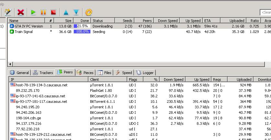Click the torrent list horizontal scrollbar track
Screen dimensions: 271x140
coord(139,64)
